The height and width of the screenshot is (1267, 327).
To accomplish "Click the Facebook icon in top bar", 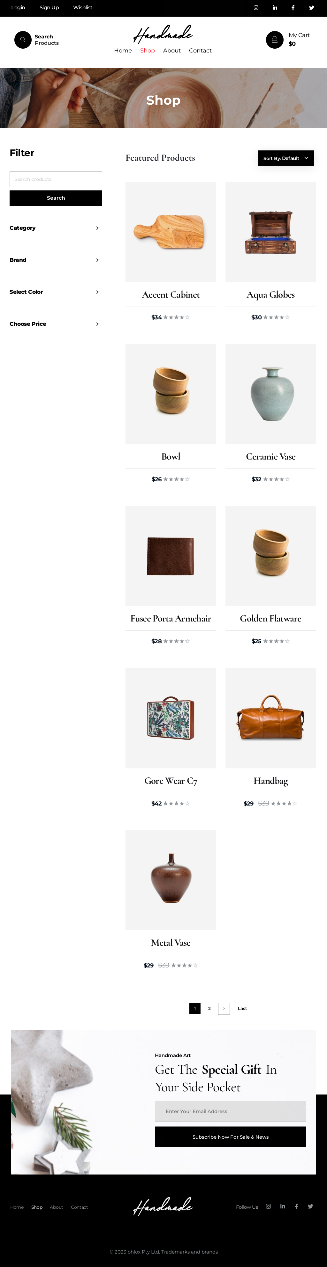I will tap(293, 8).
